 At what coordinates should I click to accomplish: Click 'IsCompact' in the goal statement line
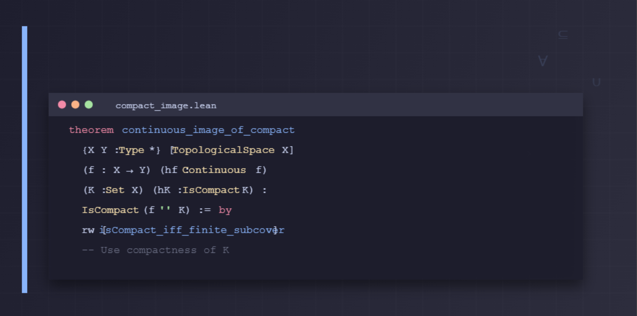click(110, 210)
